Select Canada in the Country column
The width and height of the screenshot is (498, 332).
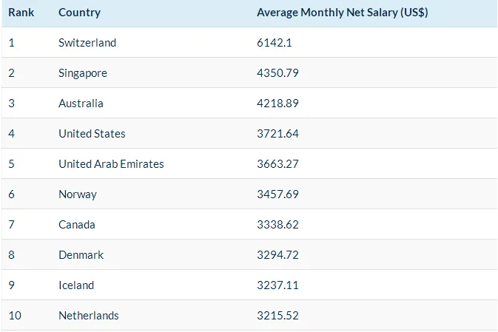pos(77,225)
